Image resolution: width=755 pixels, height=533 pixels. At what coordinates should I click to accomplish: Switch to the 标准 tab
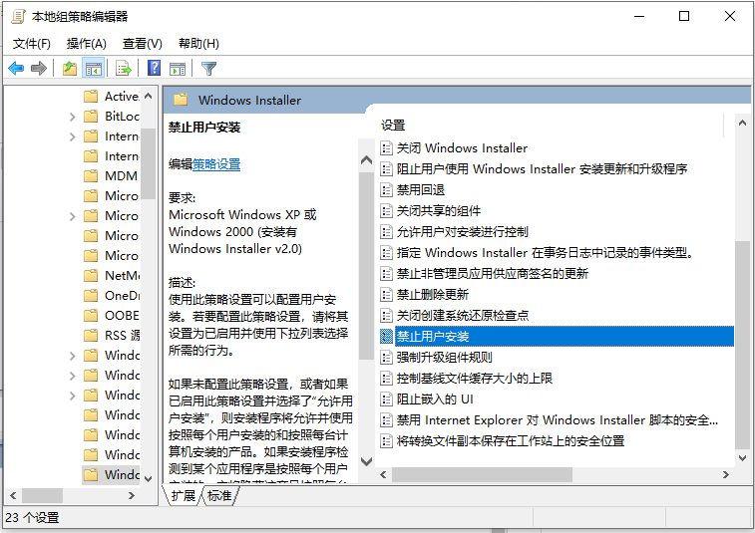pyautogui.click(x=219, y=495)
